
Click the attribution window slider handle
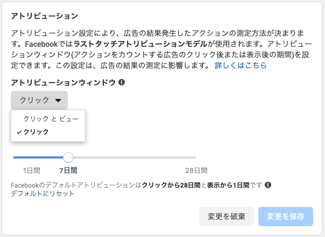(x=68, y=157)
